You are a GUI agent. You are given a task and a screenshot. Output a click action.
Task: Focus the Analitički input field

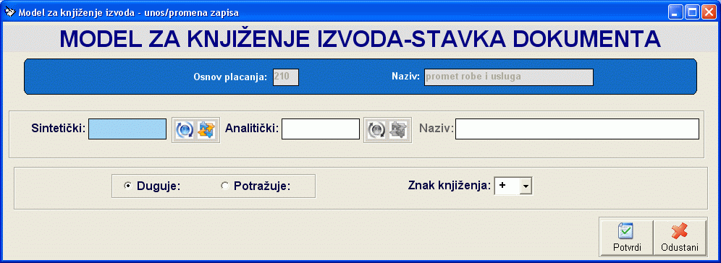tap(321, 129)
